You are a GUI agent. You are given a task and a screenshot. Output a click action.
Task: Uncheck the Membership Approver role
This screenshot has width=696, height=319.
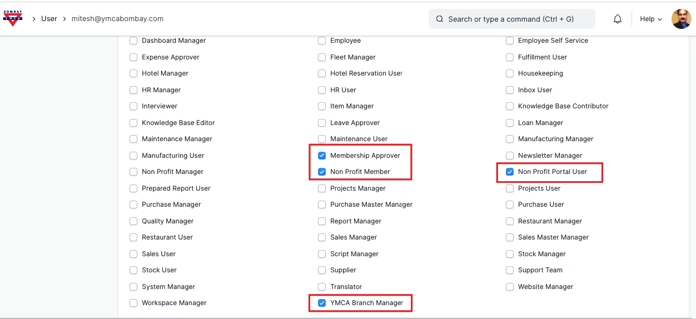[x=322, y=156]
